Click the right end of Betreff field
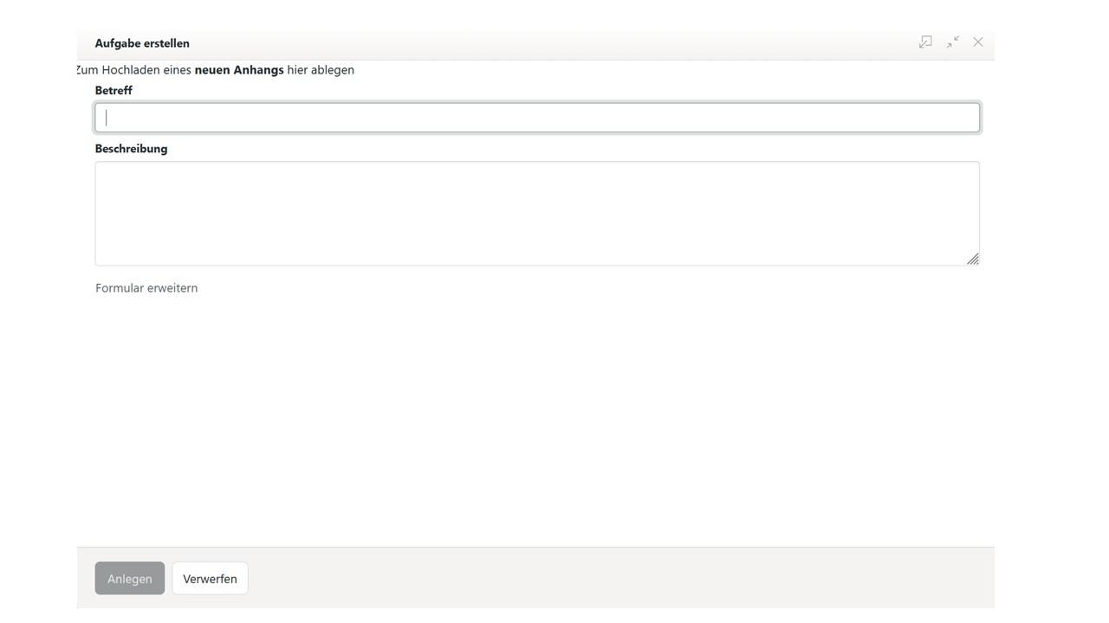Image resolution: width=1109 pixels, height=623 pixels. tap(962, 118)
